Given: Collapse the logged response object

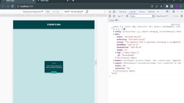Looking at the screenshot, I should pyautogui.click(x=112, y=28).
